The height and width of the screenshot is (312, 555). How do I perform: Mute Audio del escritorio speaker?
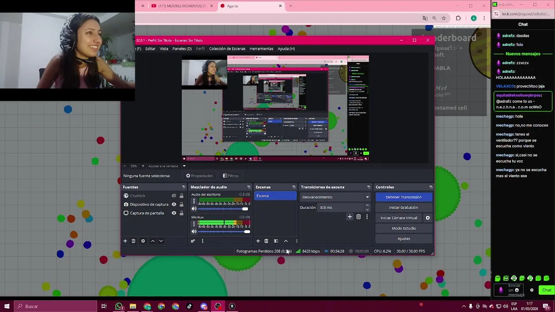pos(194,209)
